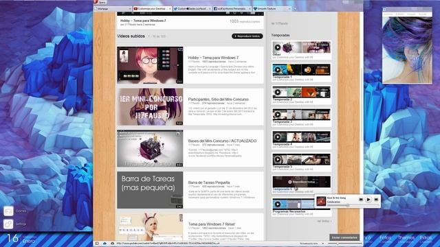This screenshot has width=440, height=247.
Task: Click the panel toggle icon in status bar
Action: (97, 244)
